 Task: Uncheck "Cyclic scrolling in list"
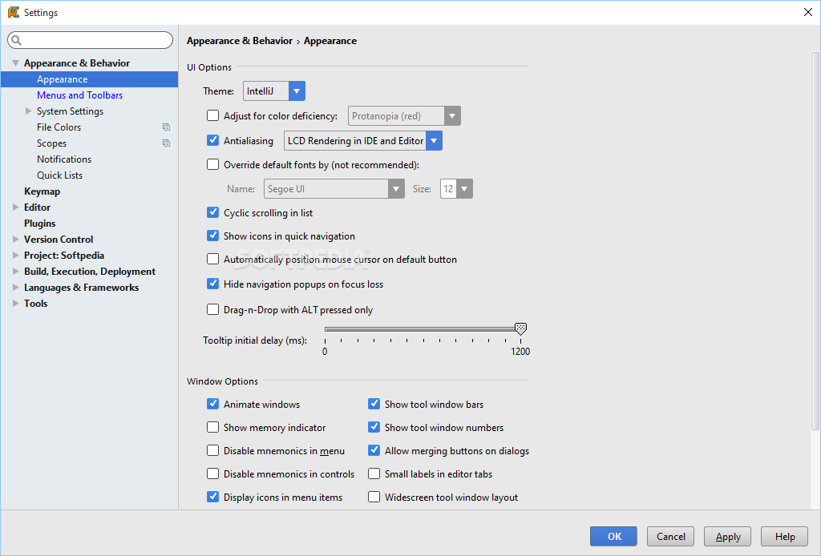tap(212, 212)
